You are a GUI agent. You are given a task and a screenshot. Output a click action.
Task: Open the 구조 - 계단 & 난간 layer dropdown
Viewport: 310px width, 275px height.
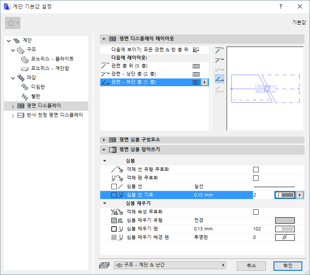pyautogui.click(x=170, y=265)
